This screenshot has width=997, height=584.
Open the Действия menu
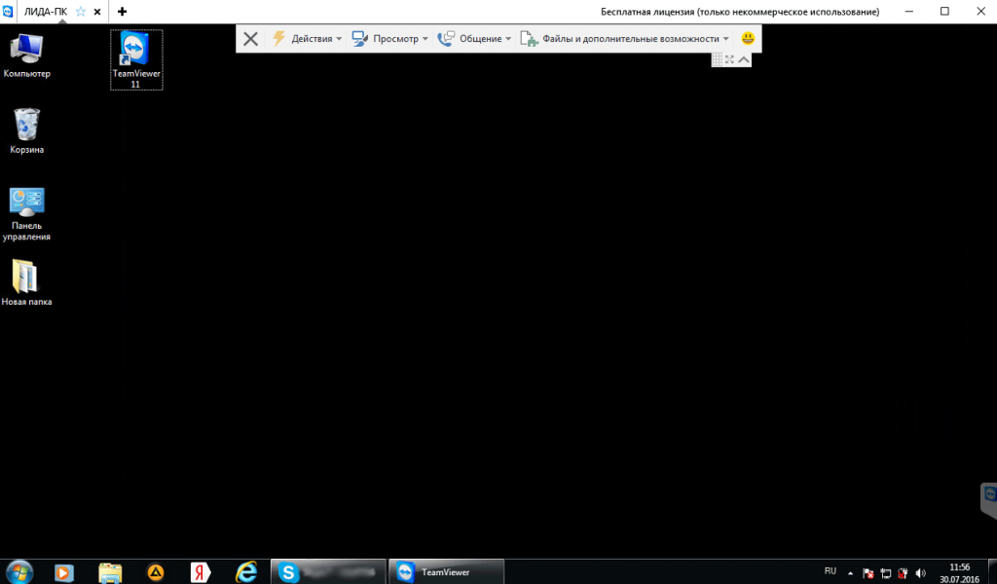(x=307, y=39)
